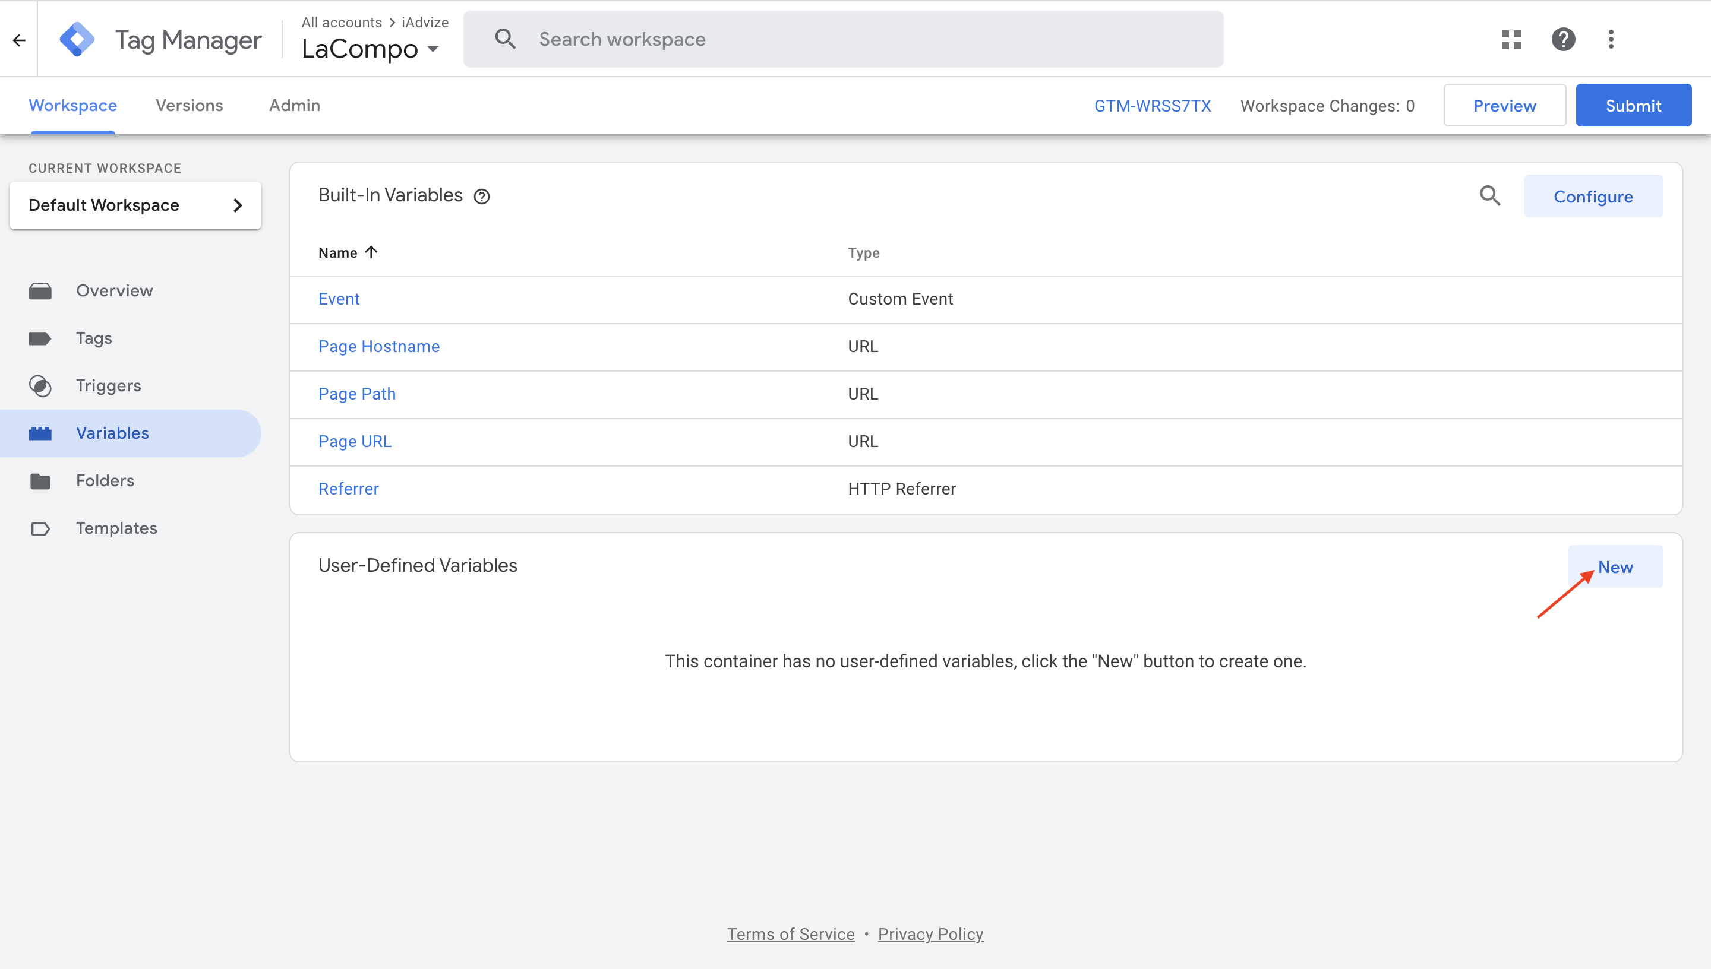
Task: Open the Page URL variable
Action: pyautogui.click(x=355, y=441)
